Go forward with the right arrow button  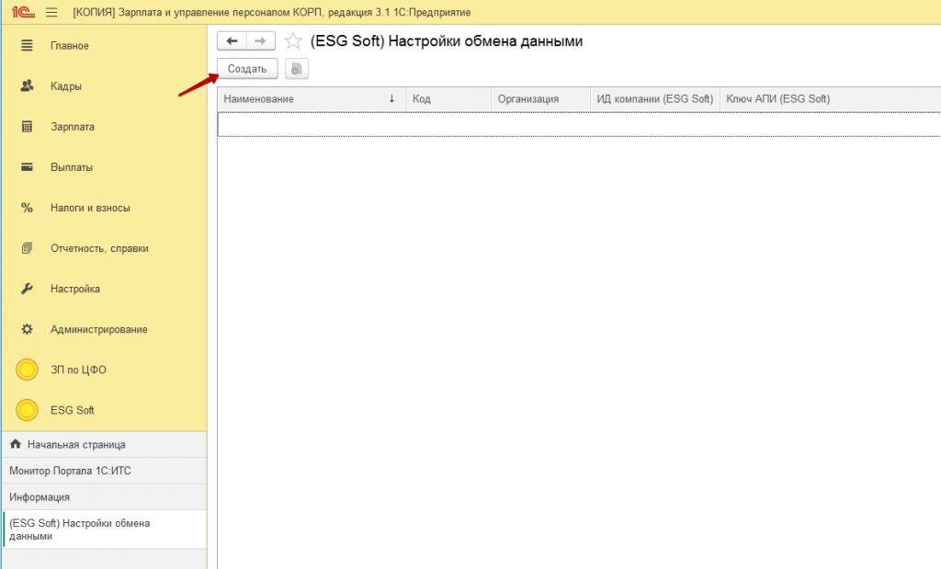point(260,40)
